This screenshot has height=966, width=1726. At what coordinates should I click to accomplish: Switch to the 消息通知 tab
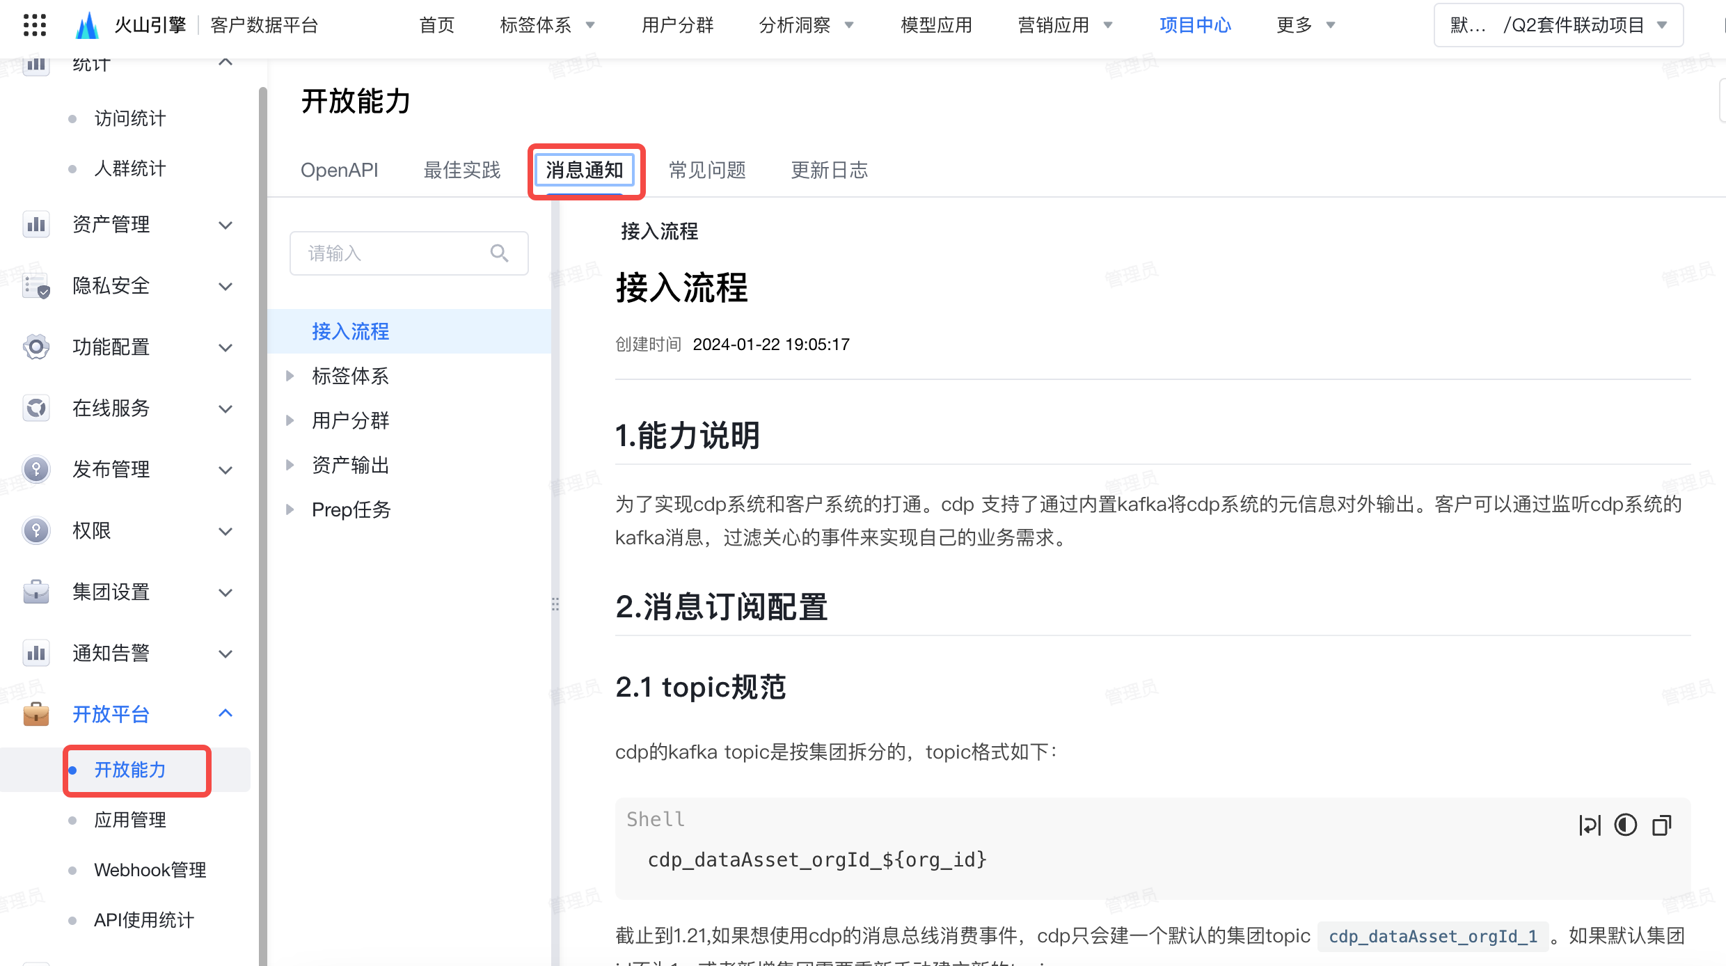tap(585, 171)
